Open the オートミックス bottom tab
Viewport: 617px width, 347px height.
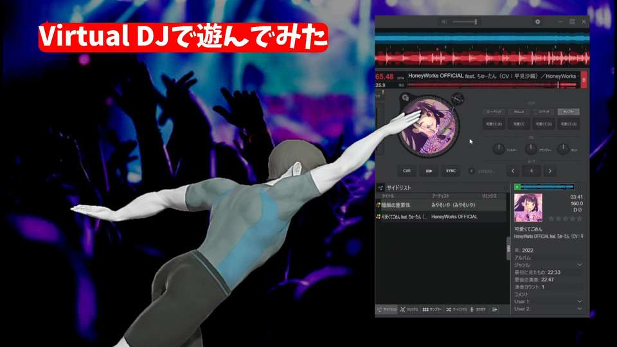pyautogui.click(x=456, y=310)
